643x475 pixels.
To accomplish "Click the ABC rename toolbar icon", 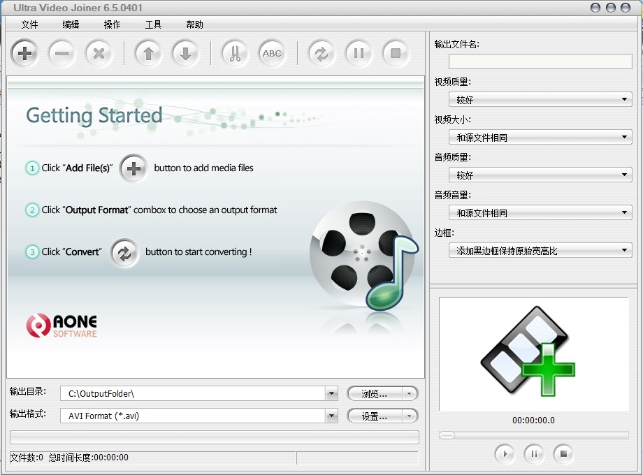I will 272,54.
